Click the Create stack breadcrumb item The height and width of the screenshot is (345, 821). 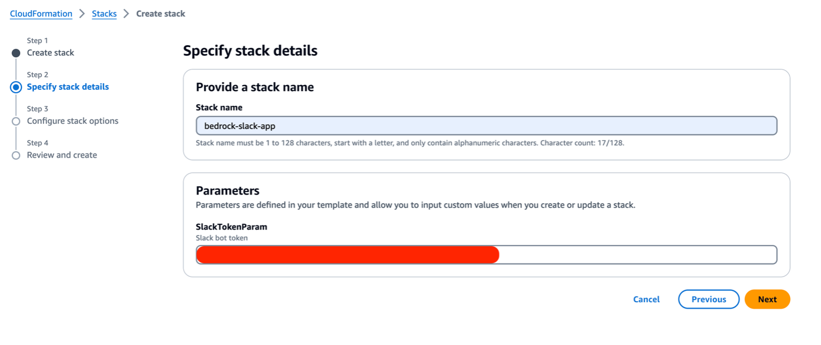pyautogui.click(x=160, y=13)
